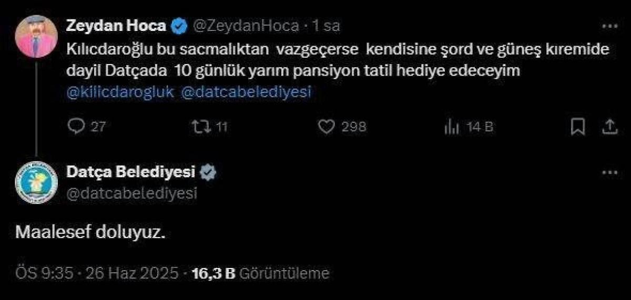Image resolution: width=631 pixels, height=300 pixels.
Task: Share Zeydan Hoca's tweet via share icon
Action: pos(609,126)
